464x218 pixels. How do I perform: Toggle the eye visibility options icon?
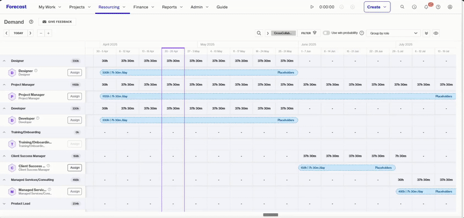point(436,33)
